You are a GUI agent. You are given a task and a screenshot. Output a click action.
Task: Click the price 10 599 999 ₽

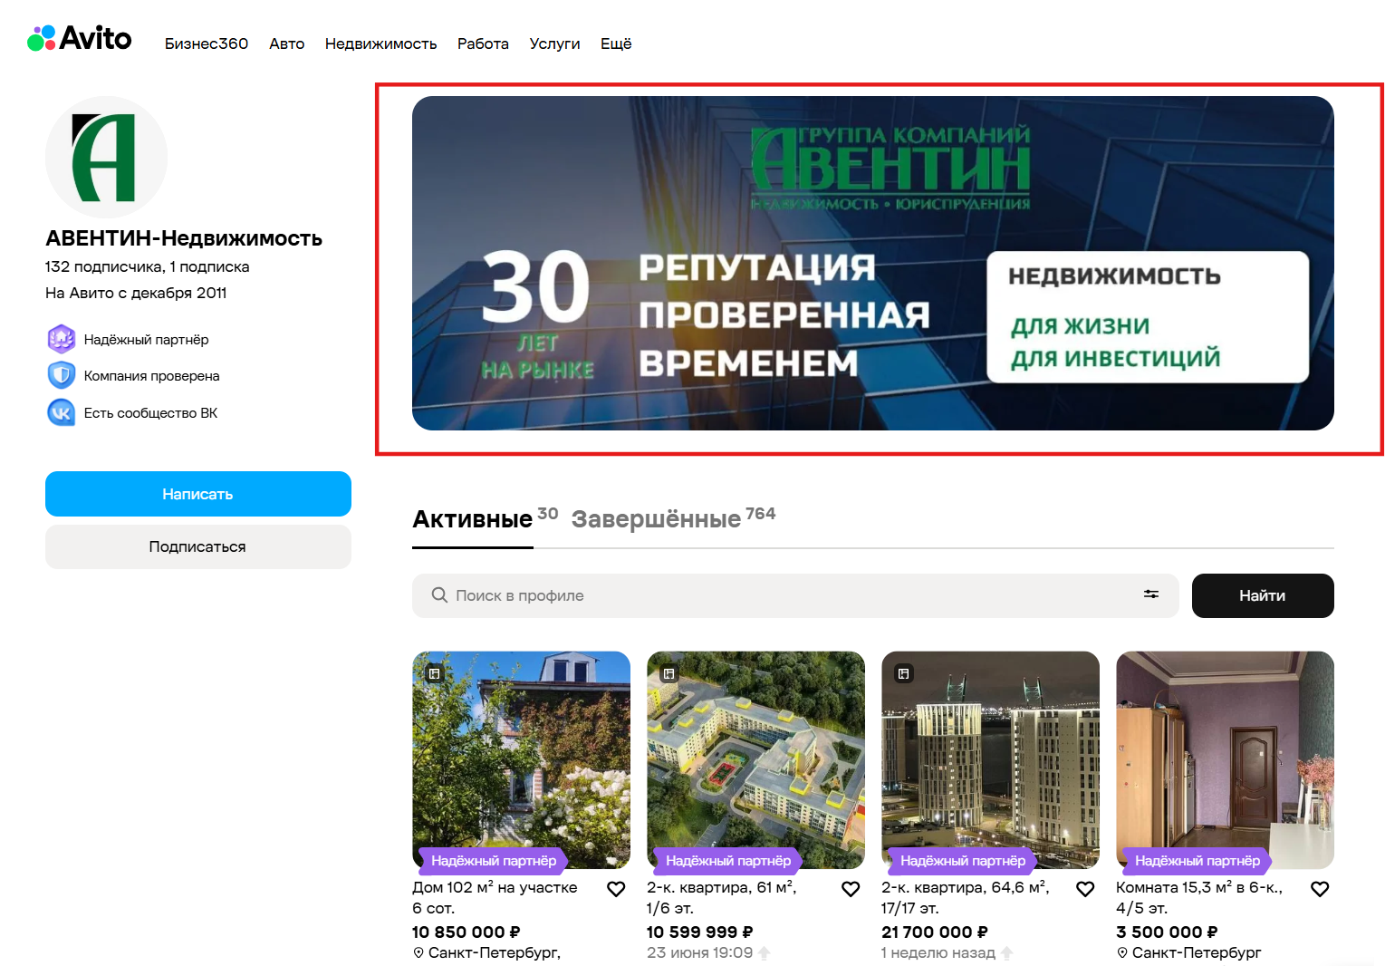click(x=700, y=932)
